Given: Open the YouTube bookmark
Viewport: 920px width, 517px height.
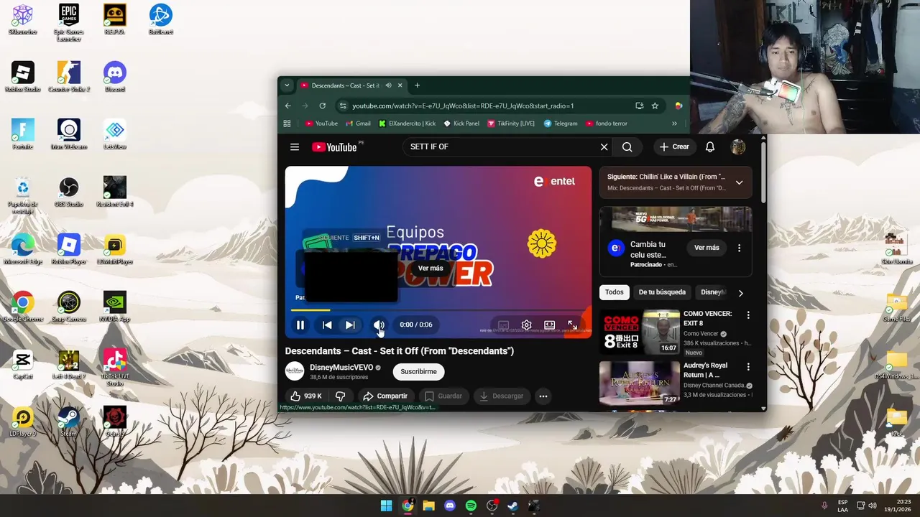Looking at the screenshot, I should [321, 124].
